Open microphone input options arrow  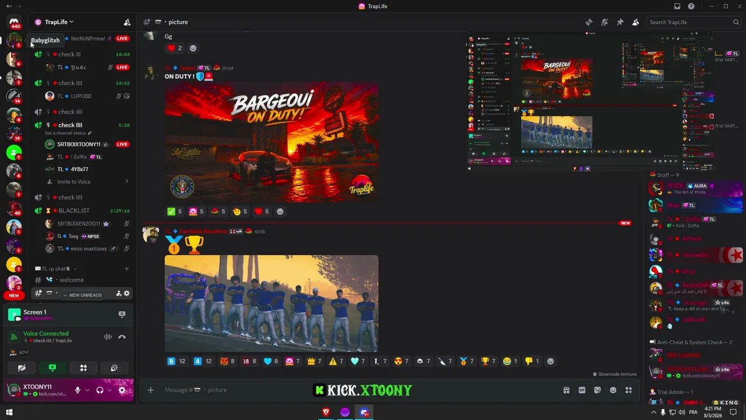point(87,390)
